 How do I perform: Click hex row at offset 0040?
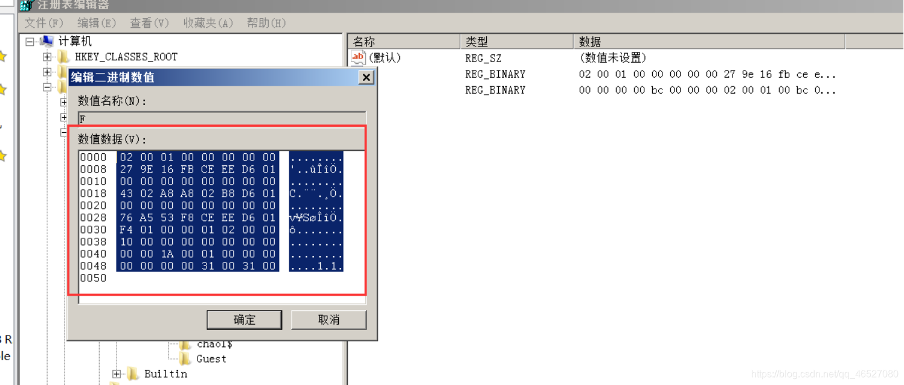tap(197, 253)
